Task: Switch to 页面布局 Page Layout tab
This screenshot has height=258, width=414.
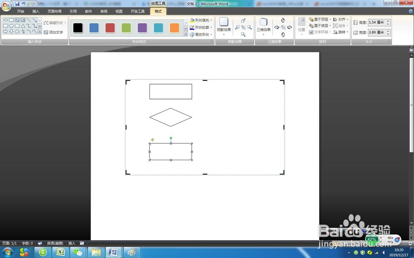Action: 54,11
